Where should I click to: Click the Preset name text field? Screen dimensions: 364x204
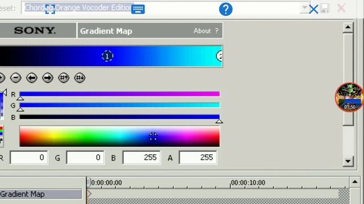(160, 7)
